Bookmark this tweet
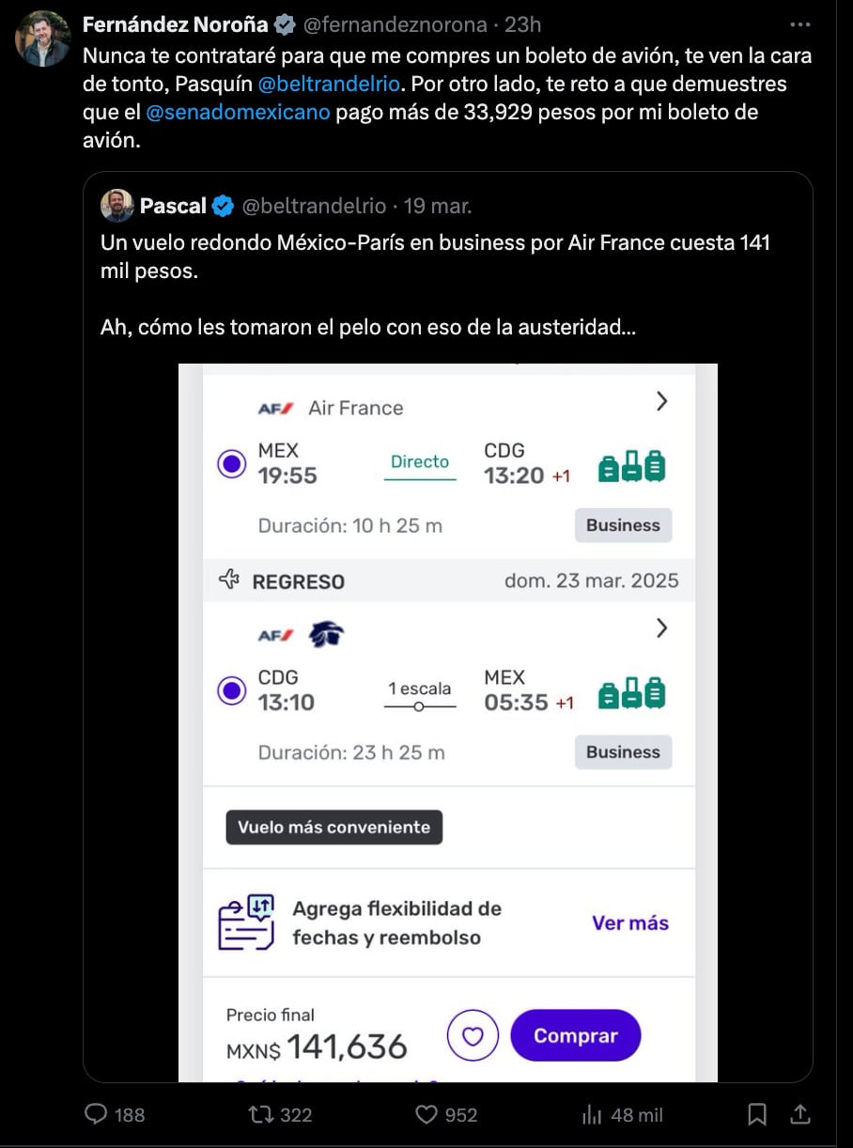This screenshot has height=1148, width=853. tap(756, 1114)
